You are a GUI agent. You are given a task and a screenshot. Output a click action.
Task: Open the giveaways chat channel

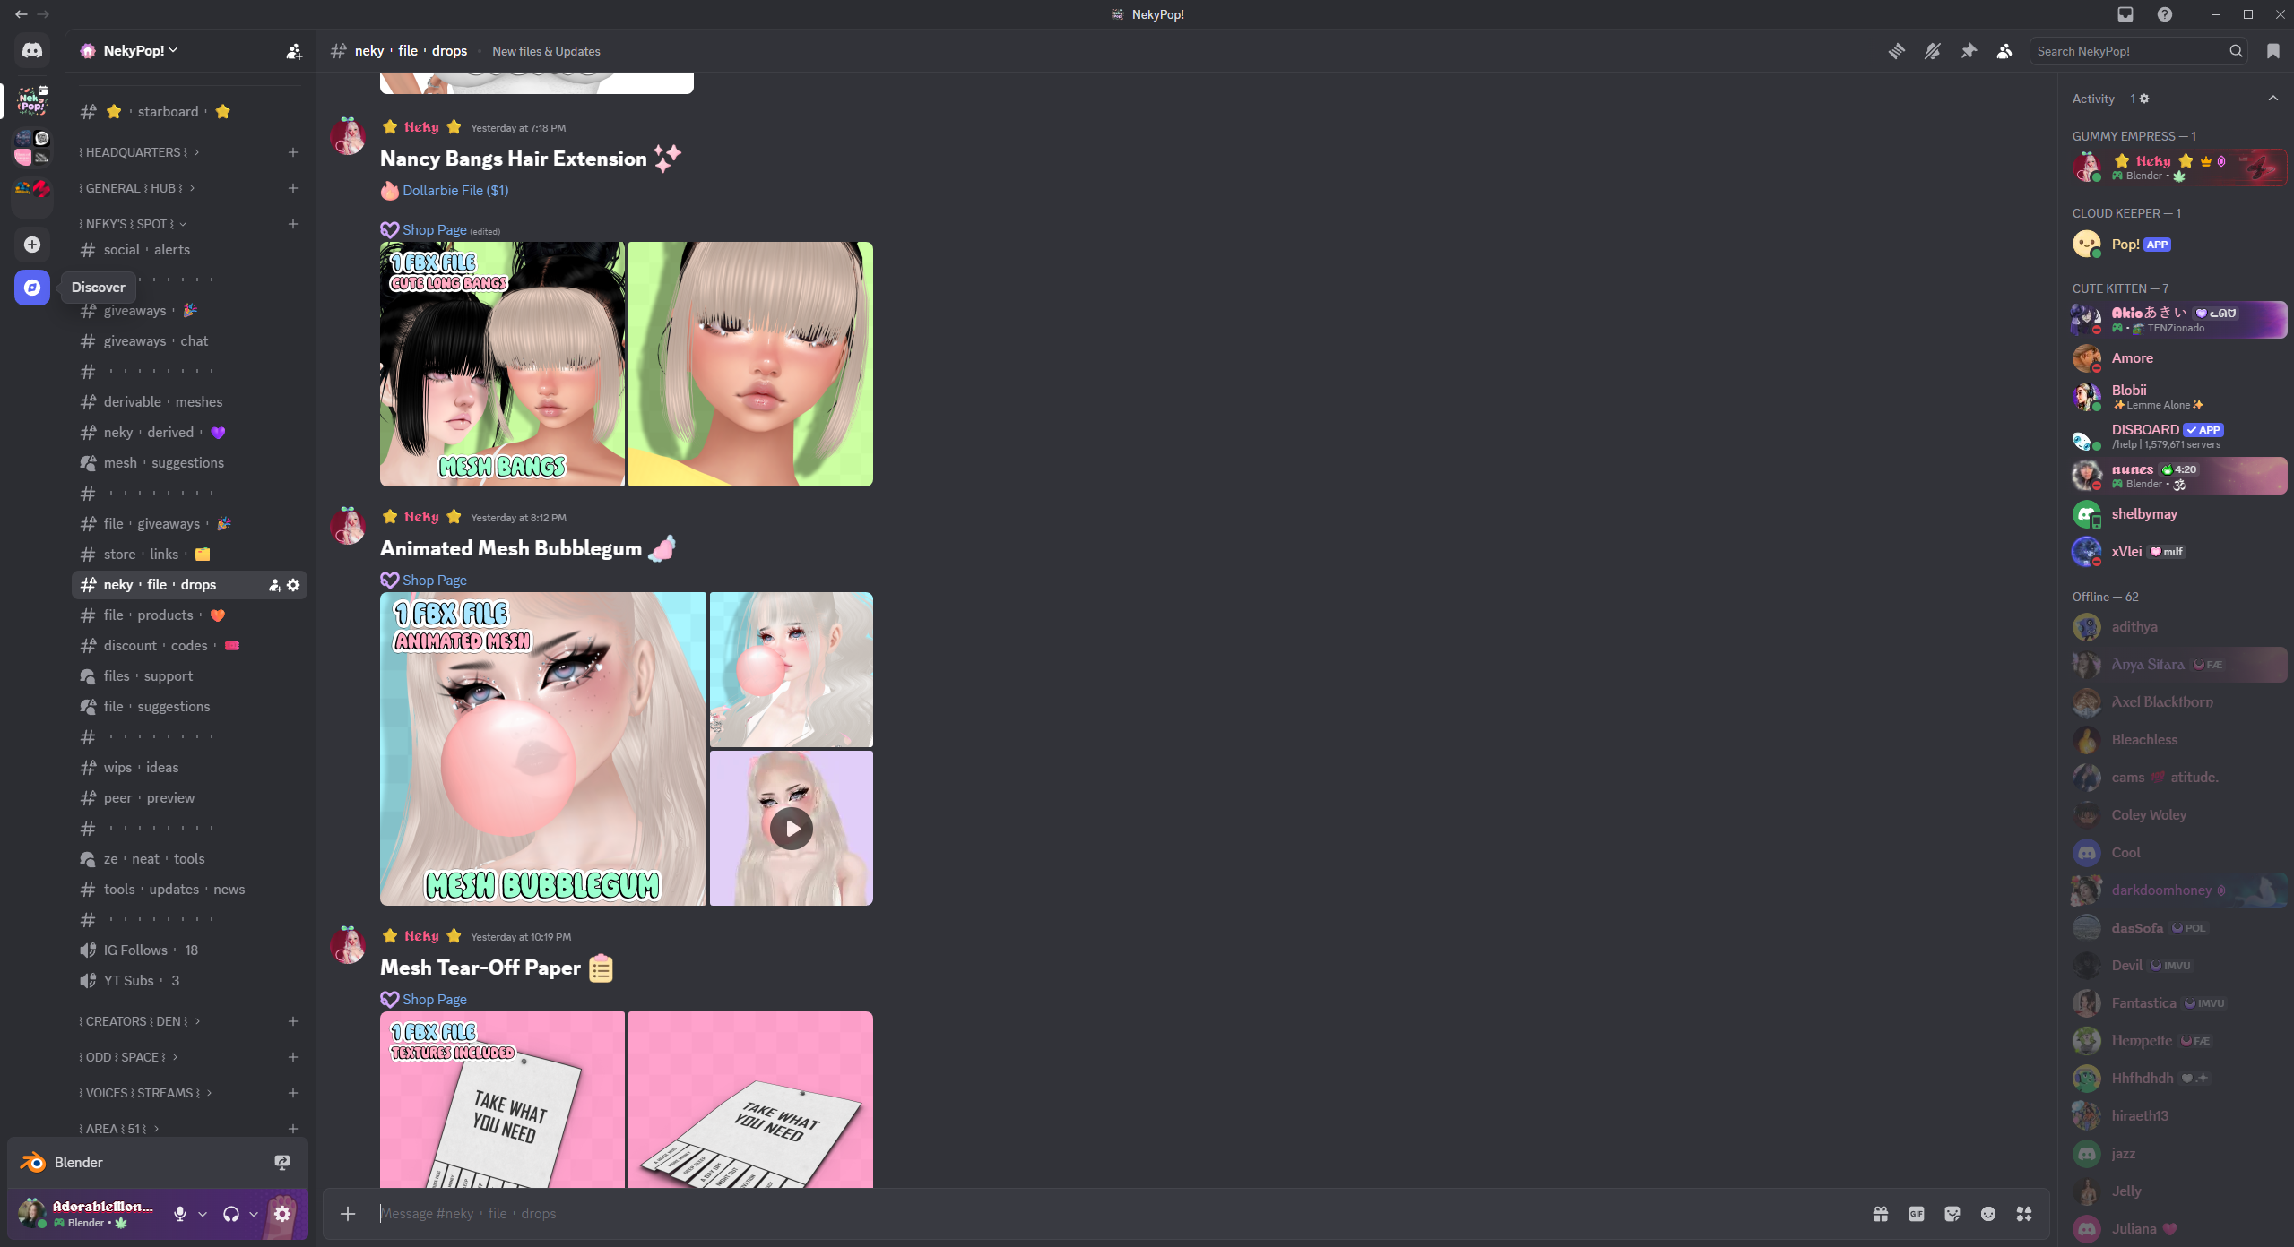pos(155,341)
